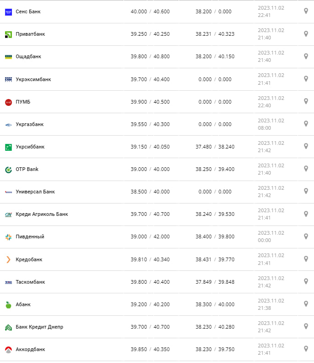The height and width of the screenshot is (363, 314).
Task: Open the Аккордбанк map pin
Action: [x=306, y=349]
